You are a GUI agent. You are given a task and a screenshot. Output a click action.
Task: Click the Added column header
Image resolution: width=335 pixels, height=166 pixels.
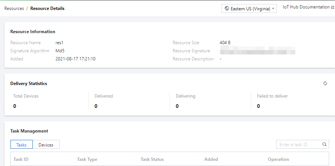pos(211,159)
